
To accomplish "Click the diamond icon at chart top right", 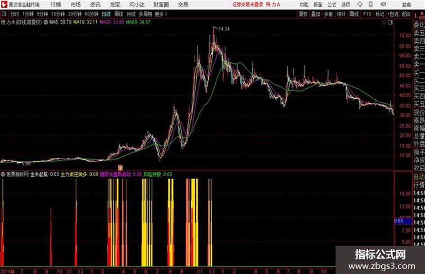I will click(x=384, y=22).
